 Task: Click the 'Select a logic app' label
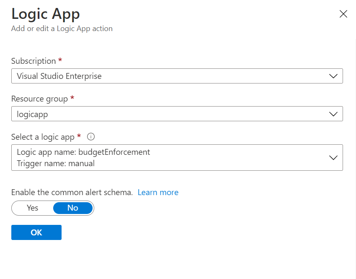[x=43, y=137]
